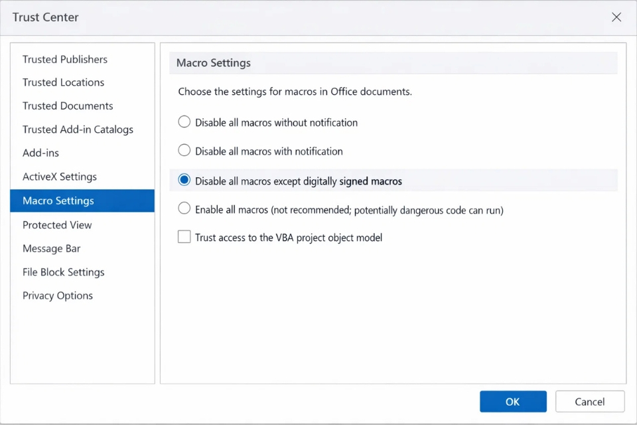Choose disable macros except digitally signed macros
Image resolution: width=637 pixels, height=425 pixels.
tap(184, 179)
